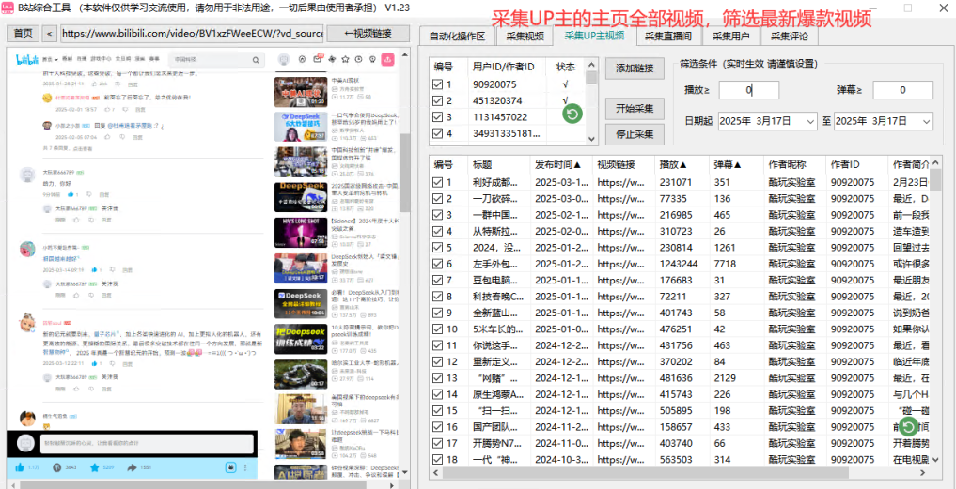Image resolution: width=956 pixels, height=489 pixels.
Task: Click the bilibili header search box
Action: coord(216,60)
